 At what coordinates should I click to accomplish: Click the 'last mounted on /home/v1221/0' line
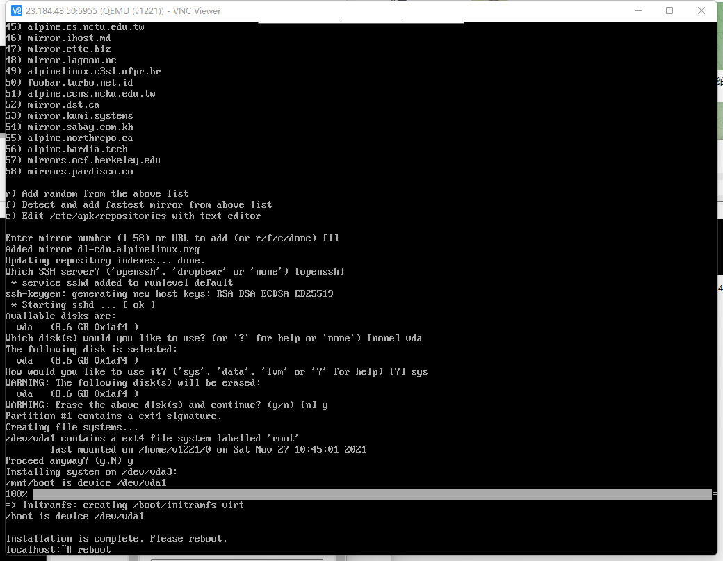point(209,450)
